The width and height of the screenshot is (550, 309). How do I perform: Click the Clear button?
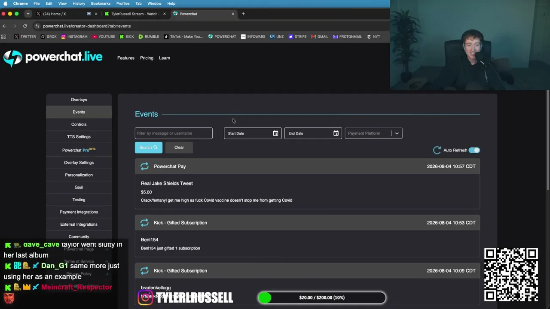tap(179, 148)
